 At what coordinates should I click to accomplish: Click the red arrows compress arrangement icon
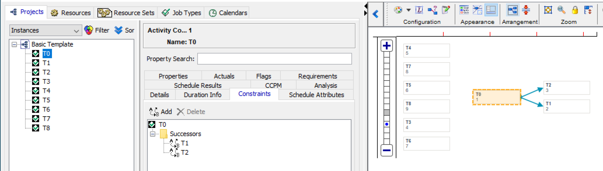(x=526, y=10)
